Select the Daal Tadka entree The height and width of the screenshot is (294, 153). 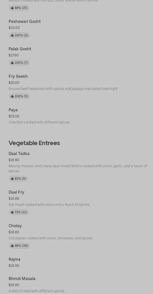(x=19, y=154)
